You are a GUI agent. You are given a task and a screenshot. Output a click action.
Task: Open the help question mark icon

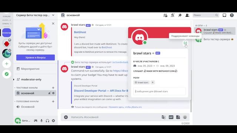point(232,15)
